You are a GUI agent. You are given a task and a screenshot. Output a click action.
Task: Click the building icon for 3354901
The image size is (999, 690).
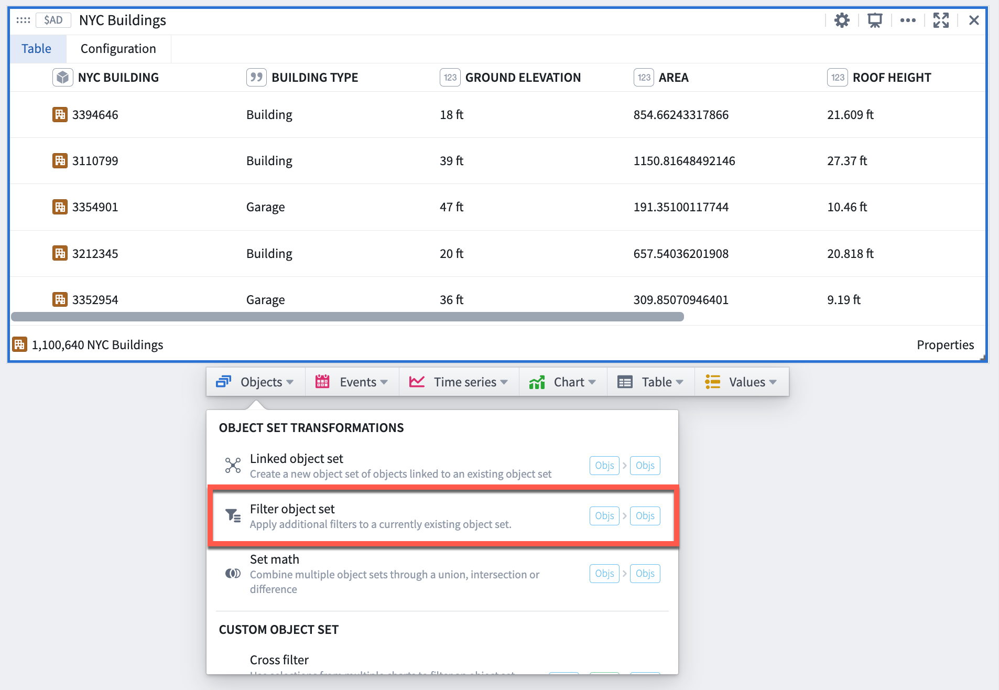[x=60, y=207]
